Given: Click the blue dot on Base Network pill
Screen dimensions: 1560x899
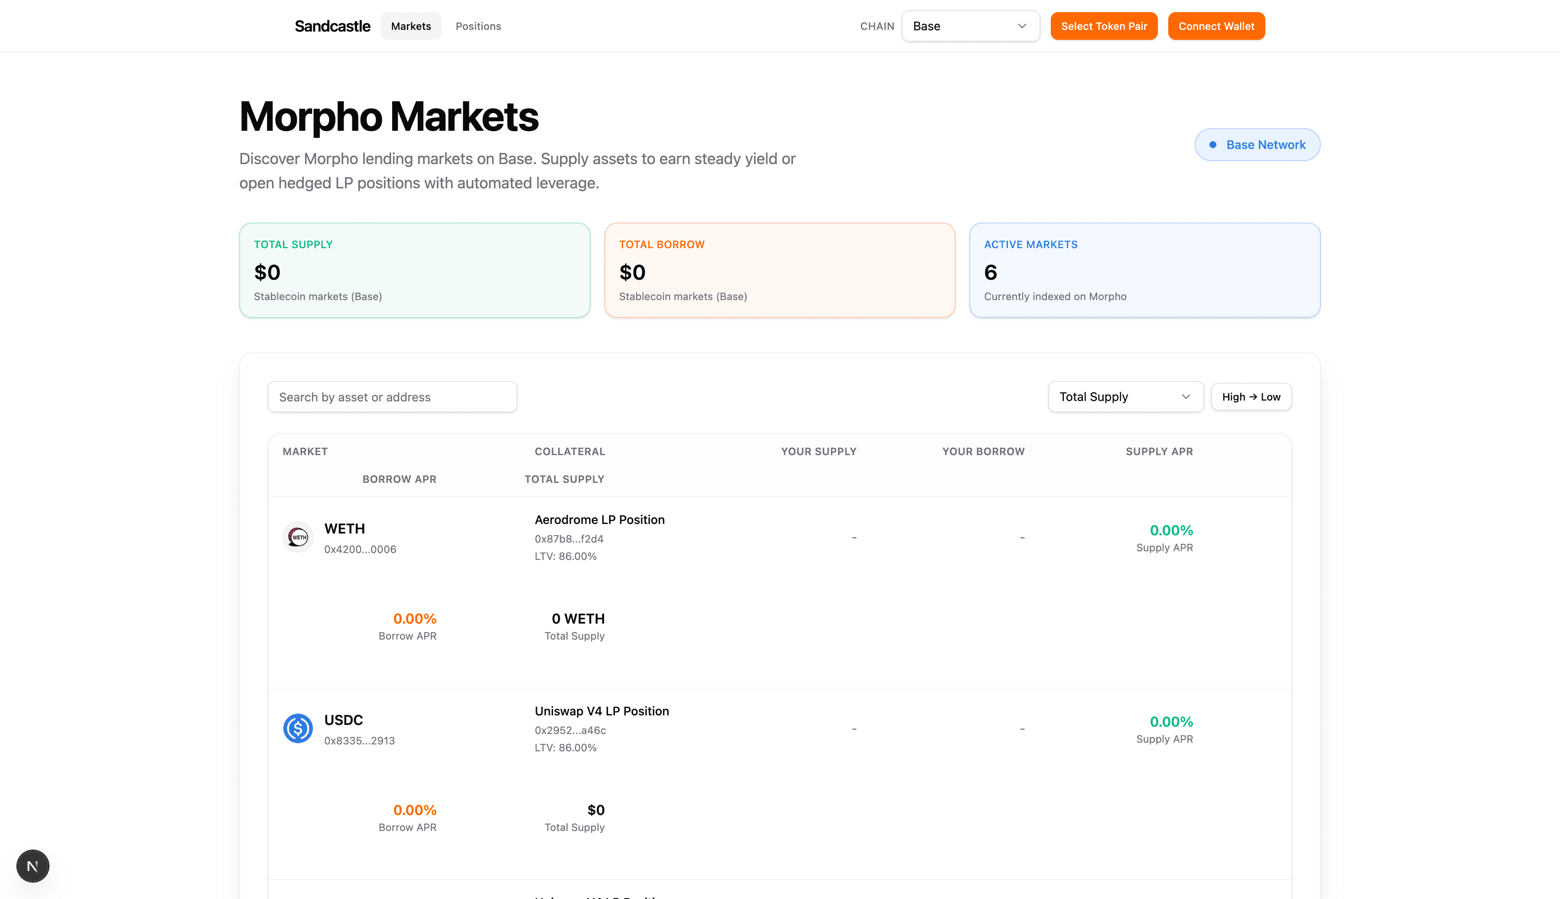Looking at the screenshot, I should (1213, 145).
